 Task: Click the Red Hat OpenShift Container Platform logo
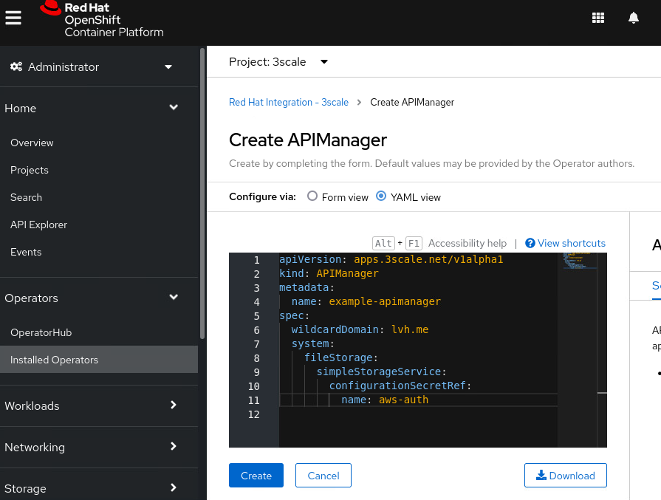tap(102, 20)
